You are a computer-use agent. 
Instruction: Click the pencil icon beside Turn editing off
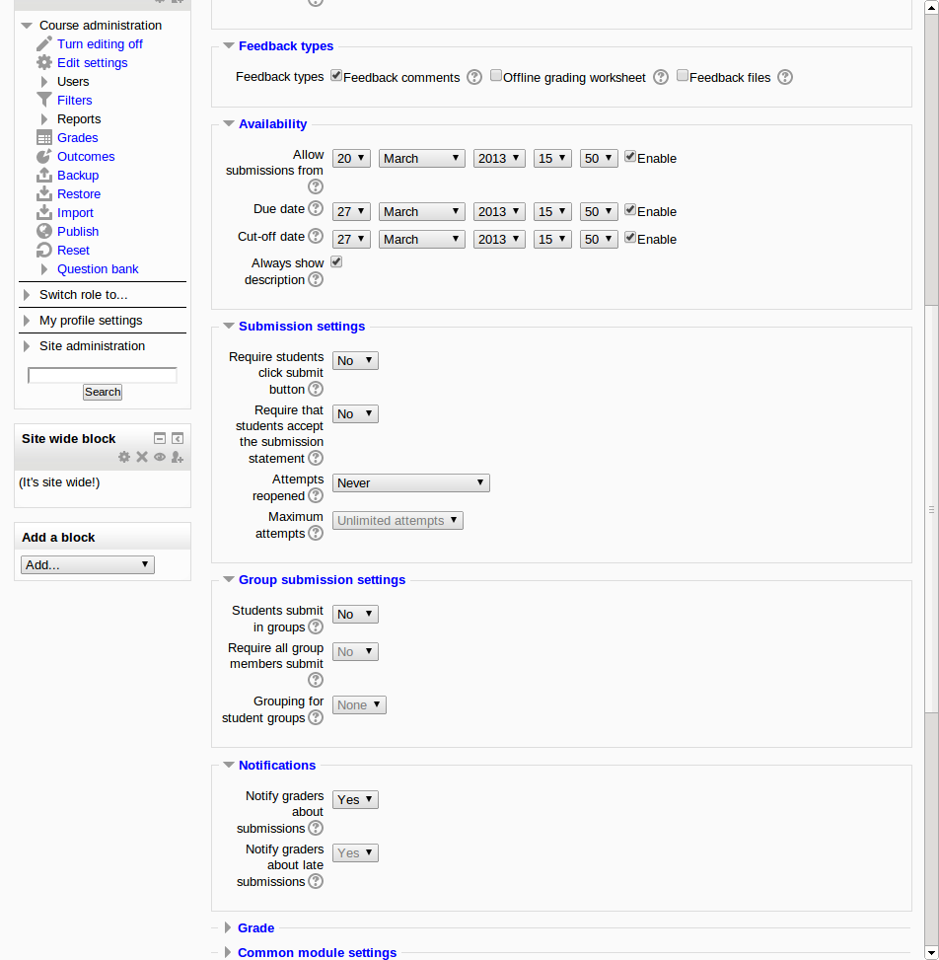[x=44, y=44]
